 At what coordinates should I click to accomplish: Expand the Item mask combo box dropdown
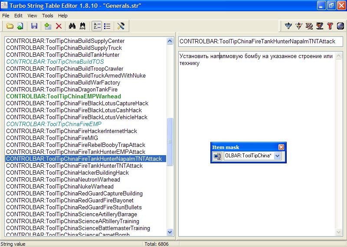click(277, 156)
